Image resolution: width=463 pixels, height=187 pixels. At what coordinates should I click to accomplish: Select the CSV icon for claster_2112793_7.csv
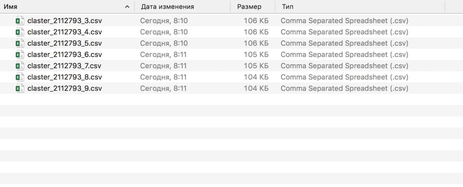20,66
